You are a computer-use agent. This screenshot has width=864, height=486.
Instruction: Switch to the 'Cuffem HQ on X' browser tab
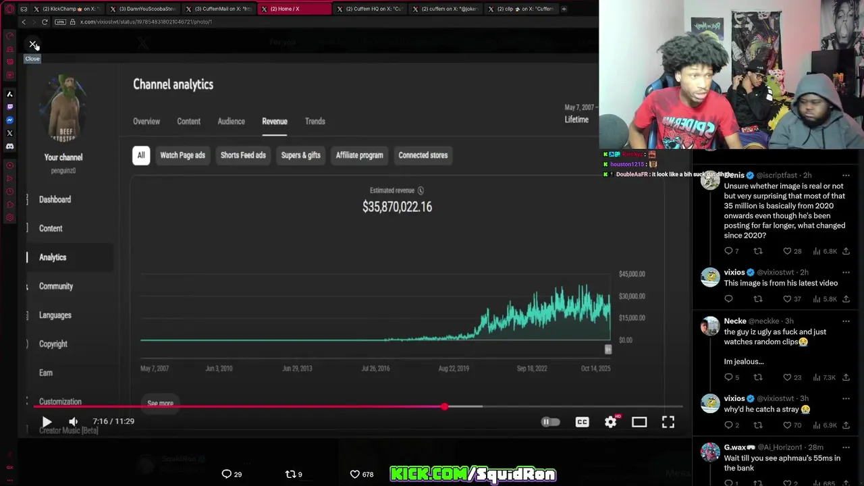(369, 9)
